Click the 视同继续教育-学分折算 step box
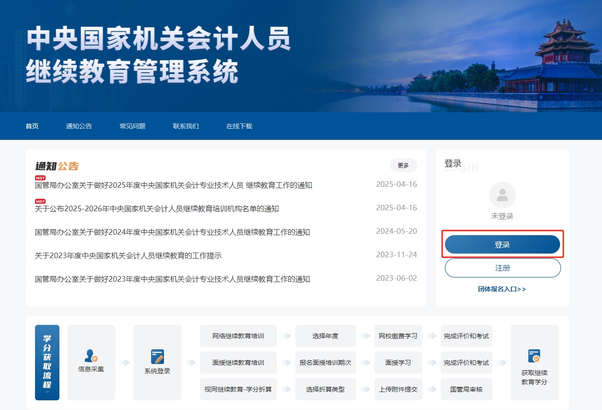The image size is (602, 410). (x=238, y=389)
